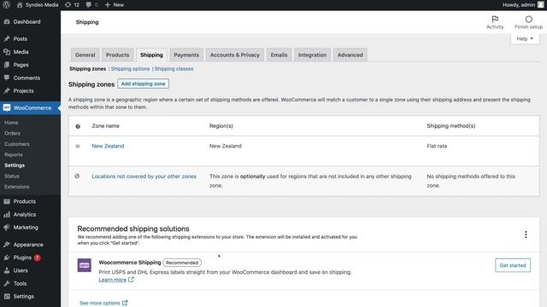This screenshot has width=547, height=307.
Task: Switch to the General tab
Action: click(85, 55)
